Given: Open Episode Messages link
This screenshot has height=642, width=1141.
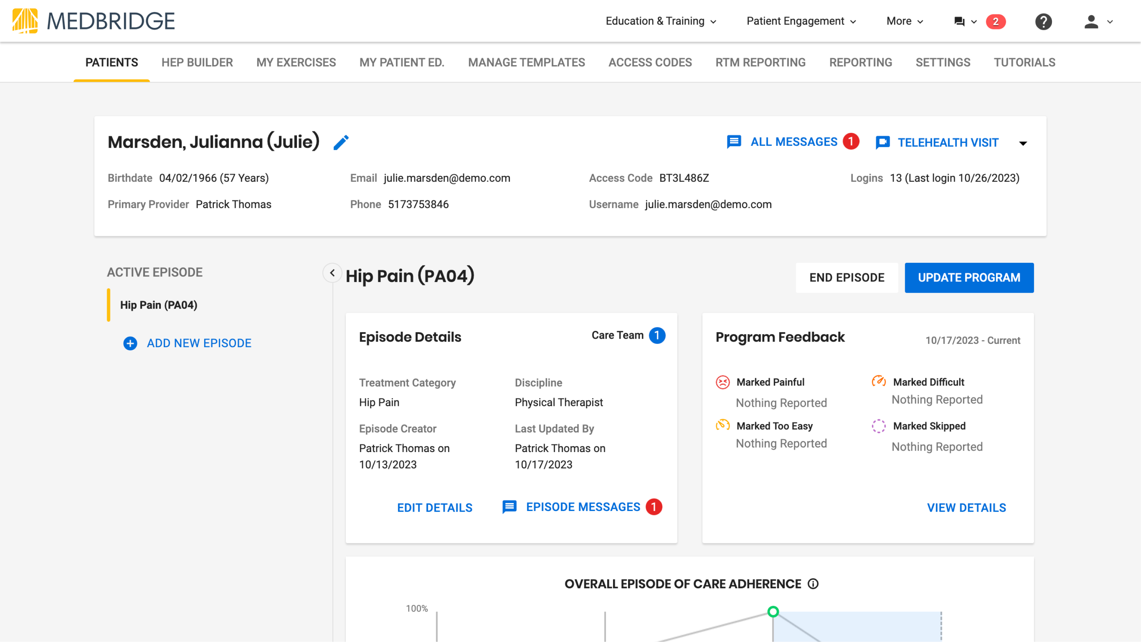Looking at the screenshot, I should [x=583, y=507].
